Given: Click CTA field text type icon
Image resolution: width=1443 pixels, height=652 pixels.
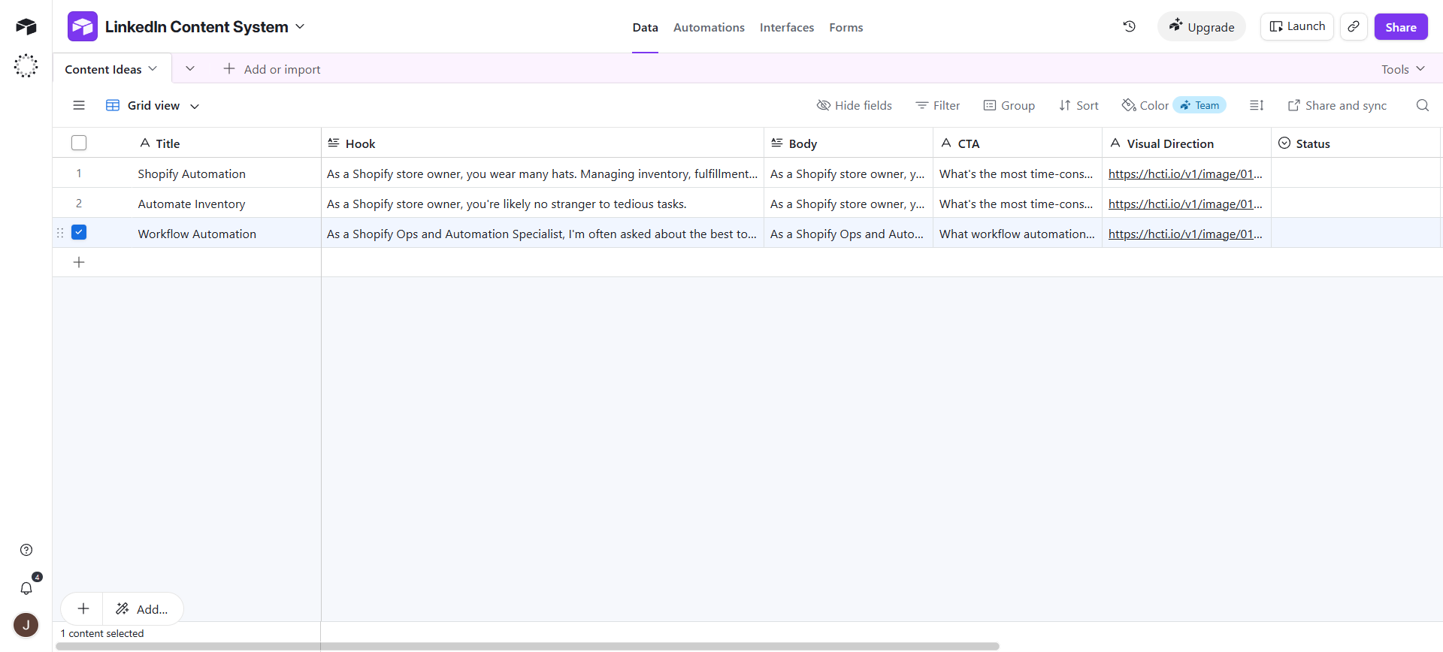Looking at the screenshot, I should pyautogui.click(x=946, y=143).
